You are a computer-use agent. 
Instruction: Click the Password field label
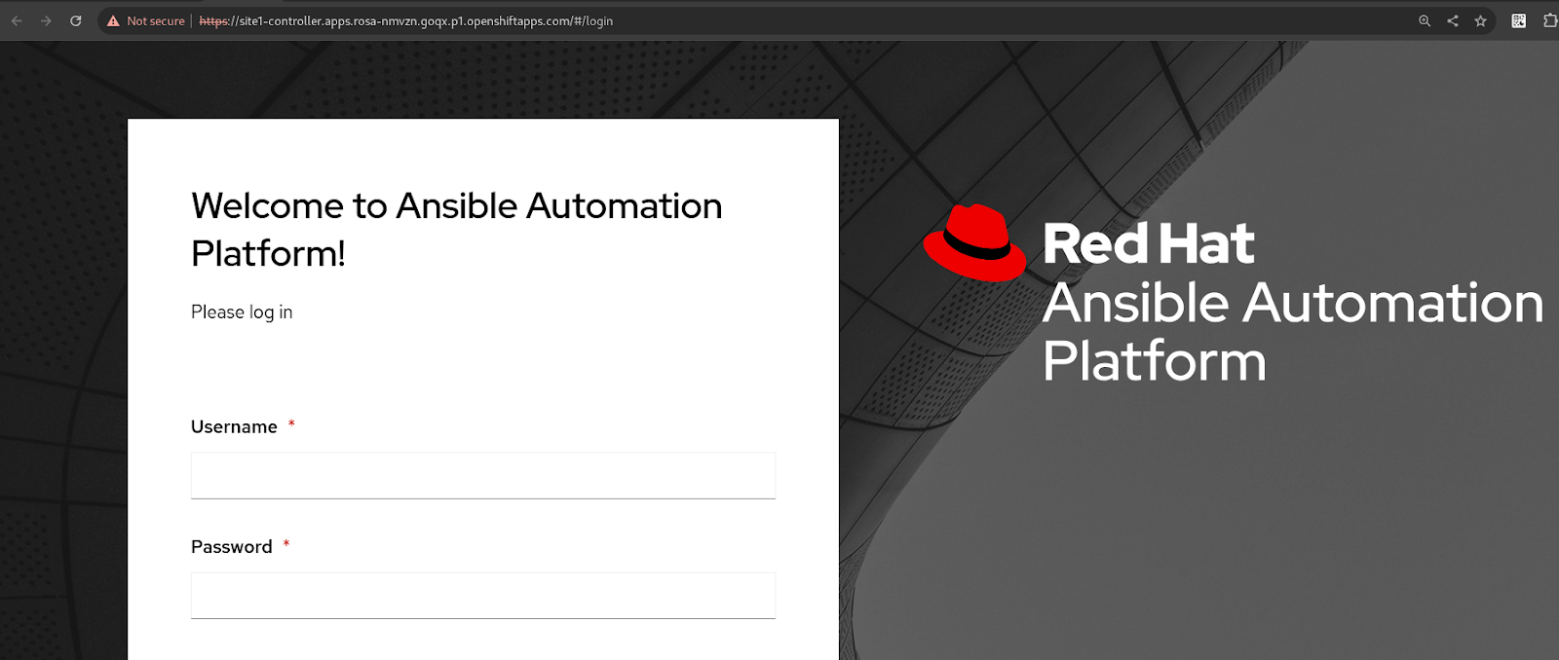click(x=231, y=547)
